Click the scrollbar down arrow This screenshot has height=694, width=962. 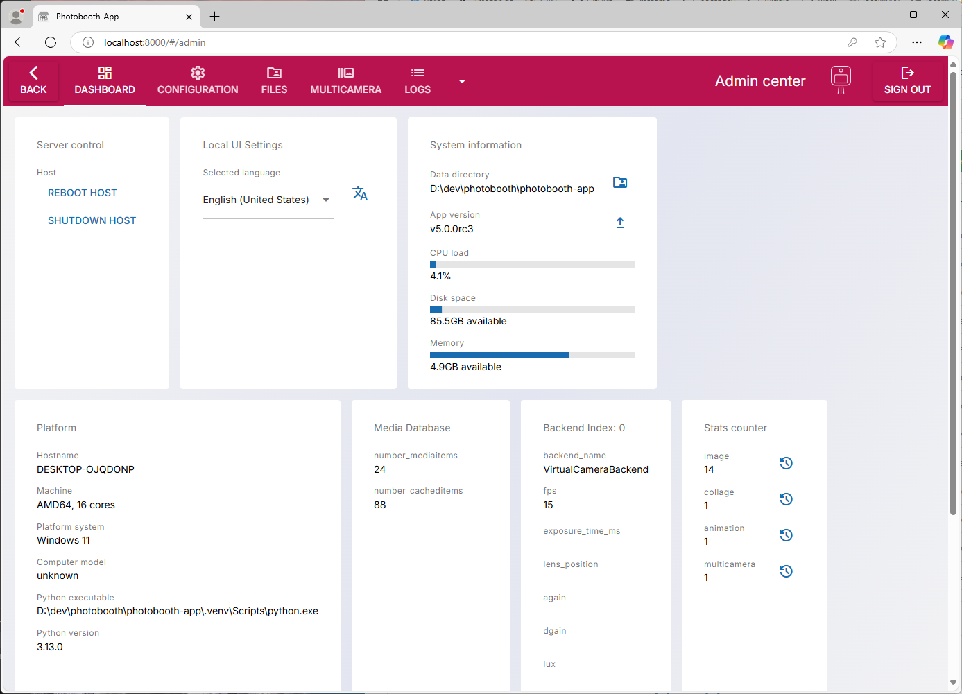click(x=953, y=683)
